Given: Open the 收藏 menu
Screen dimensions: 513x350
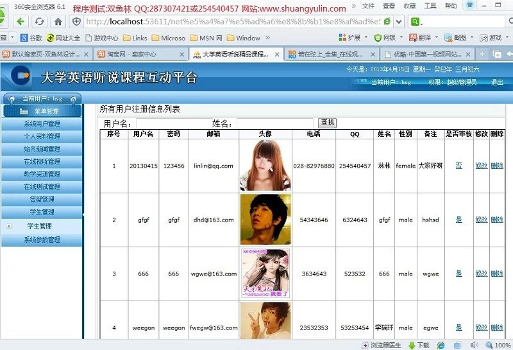Looking at the screenshot, I should [x=409, y=6].
